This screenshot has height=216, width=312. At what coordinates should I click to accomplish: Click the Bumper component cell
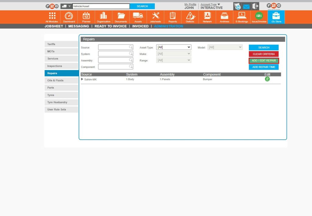[207, 79]
